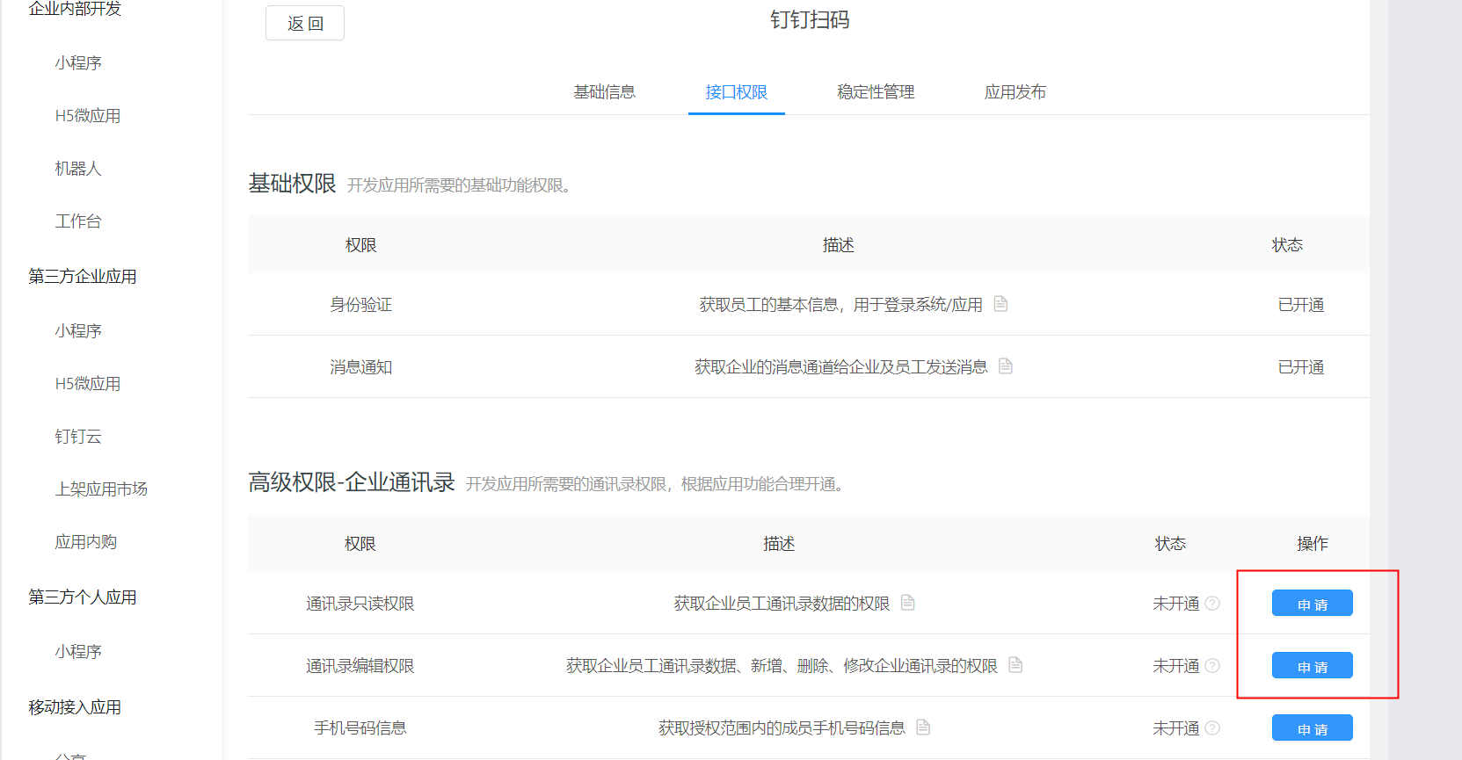The image size is (1462, 760).
Task: Click the 身份验证 permission name
Action: tap(361, 305)
